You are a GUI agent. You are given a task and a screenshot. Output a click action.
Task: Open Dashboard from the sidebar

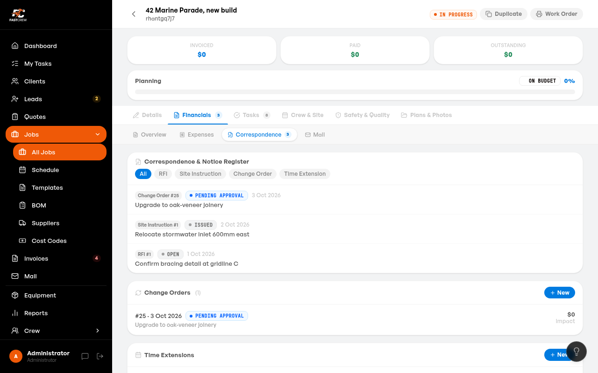56,46
